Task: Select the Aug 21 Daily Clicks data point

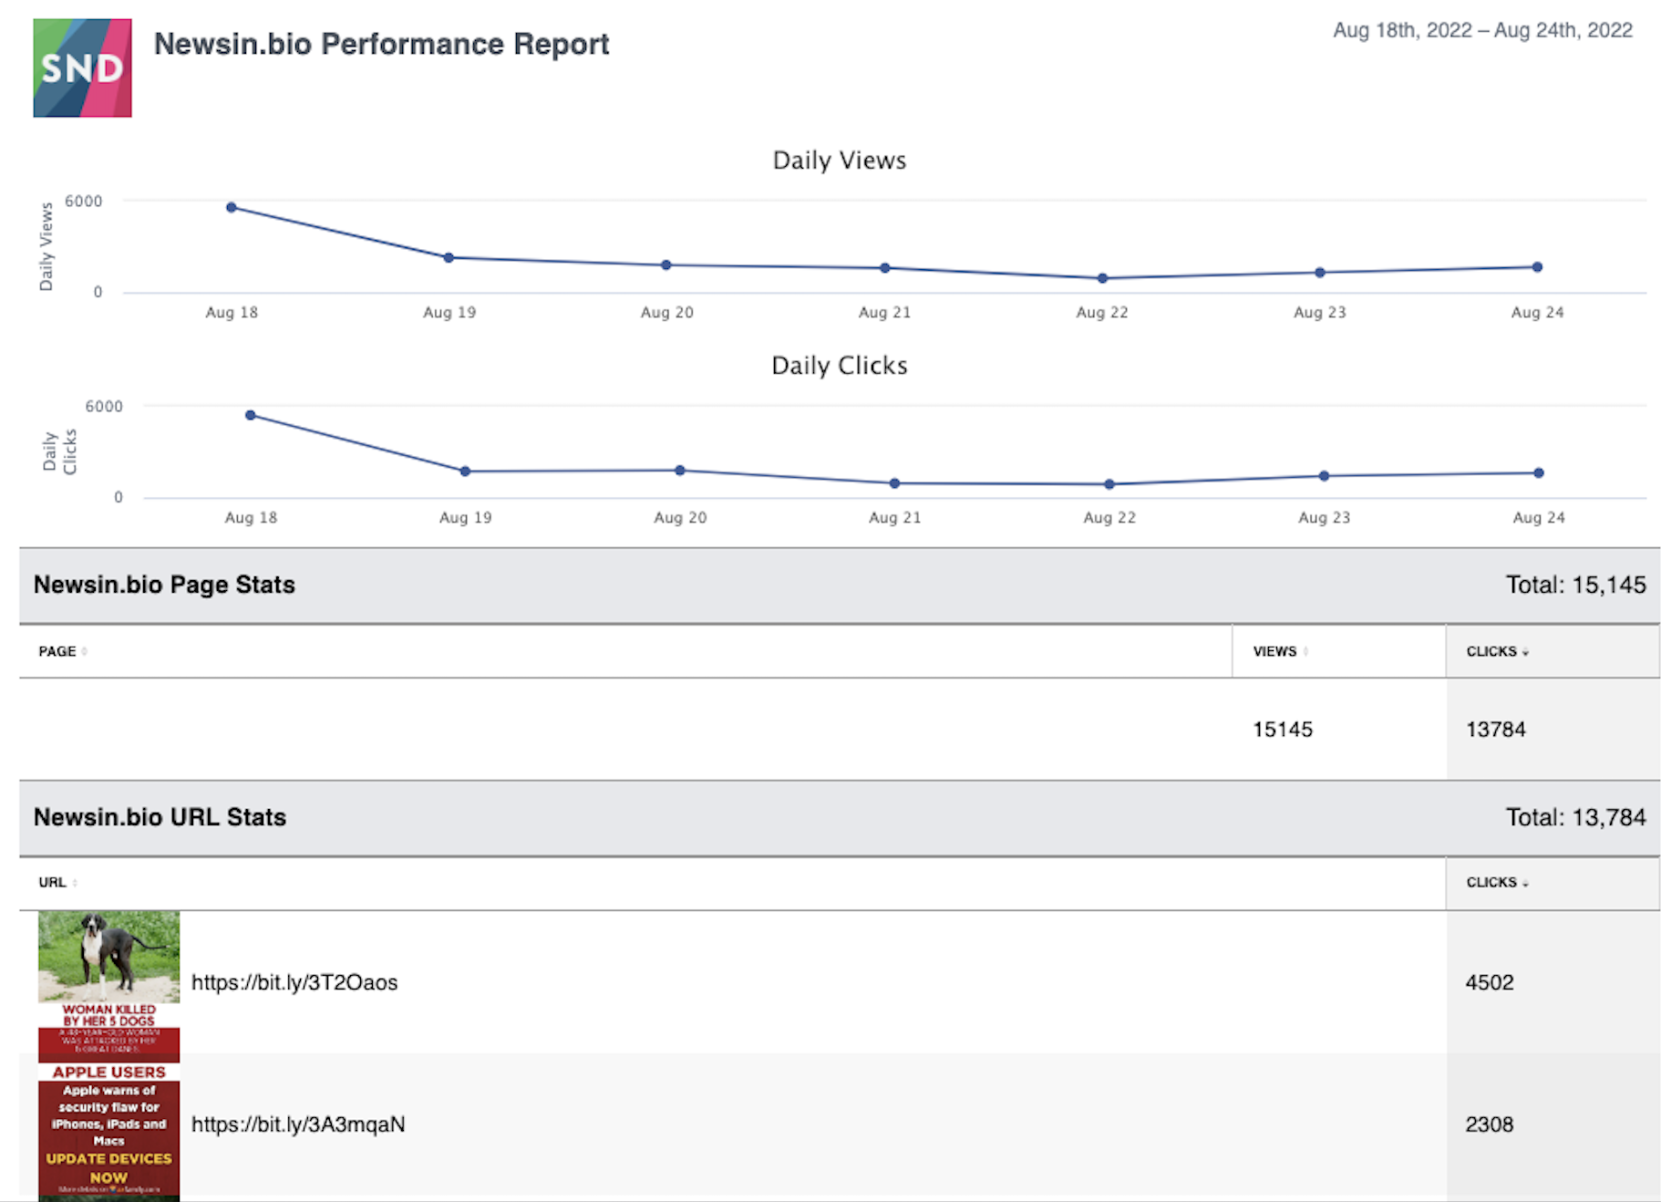Action: point(894,483)
